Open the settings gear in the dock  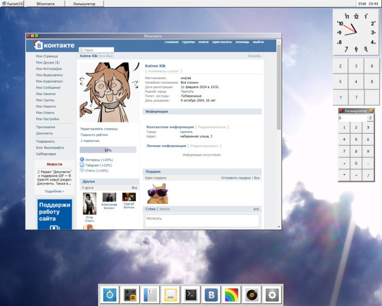coord(272,294)
